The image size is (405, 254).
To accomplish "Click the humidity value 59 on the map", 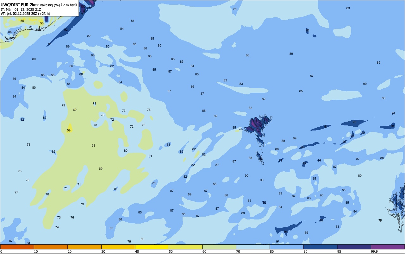I will (x=69, y=130).
